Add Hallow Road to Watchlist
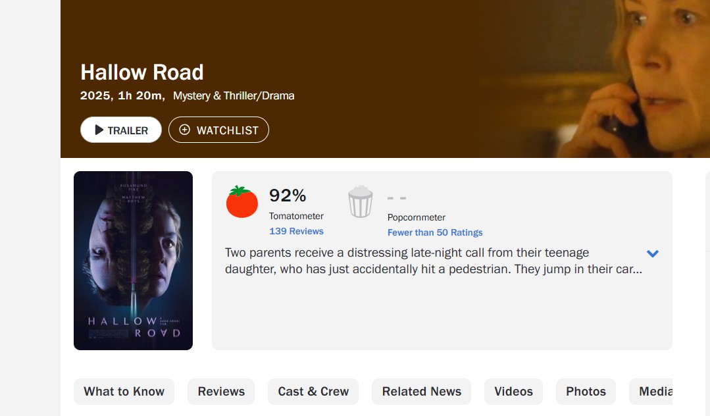Screen dimensions: 710x416 pos(218,130)
